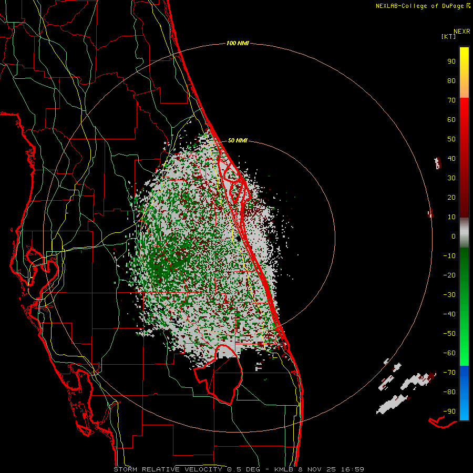473x473 pixels.
Task: Click the 50 value on the velocity scale
Action: [x=451, y=139]
